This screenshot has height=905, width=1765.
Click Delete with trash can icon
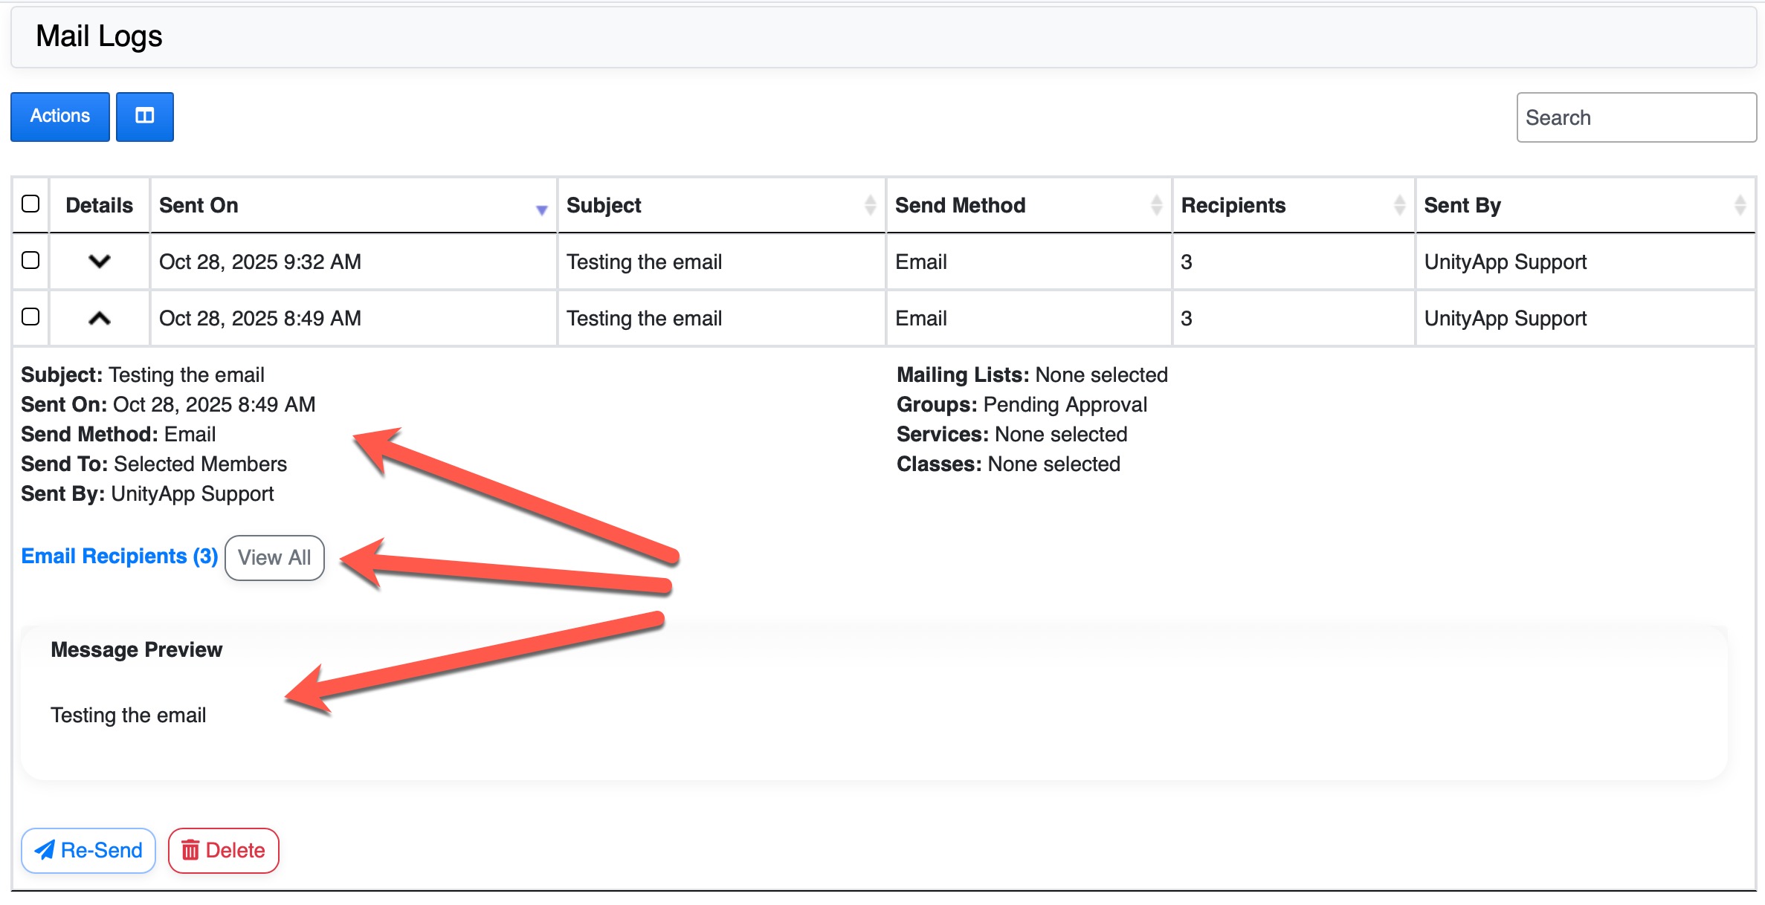pyautogui.click(x=223, y=850)
